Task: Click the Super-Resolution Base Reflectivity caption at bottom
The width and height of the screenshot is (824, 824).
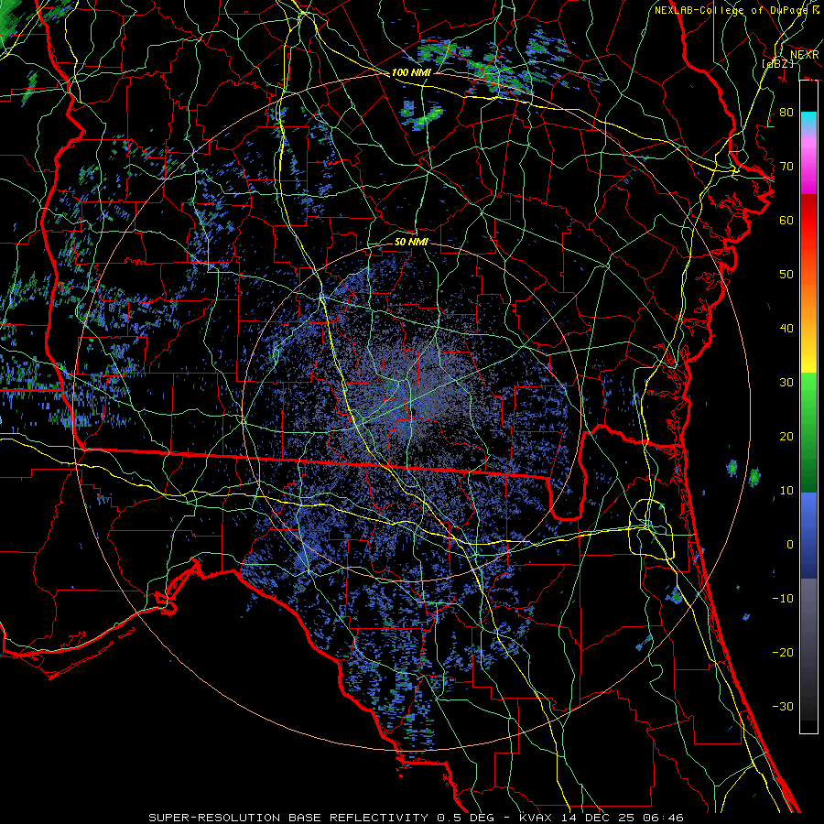Action: [416, 818]
